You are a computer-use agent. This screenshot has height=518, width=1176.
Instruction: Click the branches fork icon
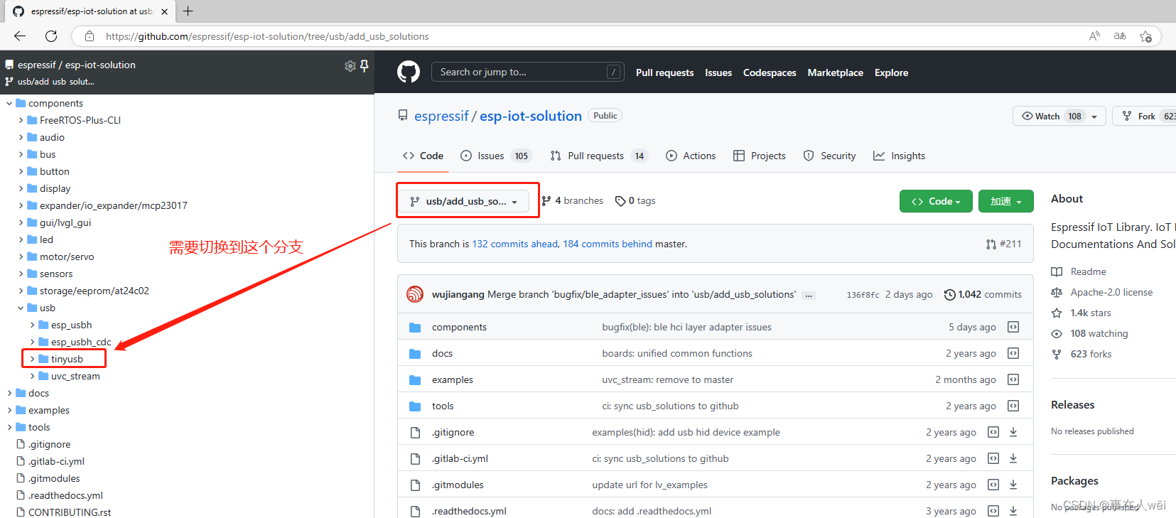coord(546,201)
